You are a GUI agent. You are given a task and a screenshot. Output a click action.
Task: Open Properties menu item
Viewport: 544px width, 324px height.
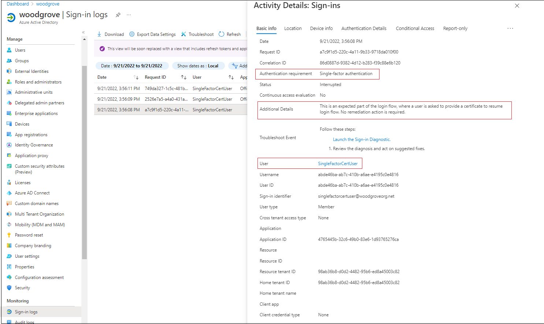(25, 267)
